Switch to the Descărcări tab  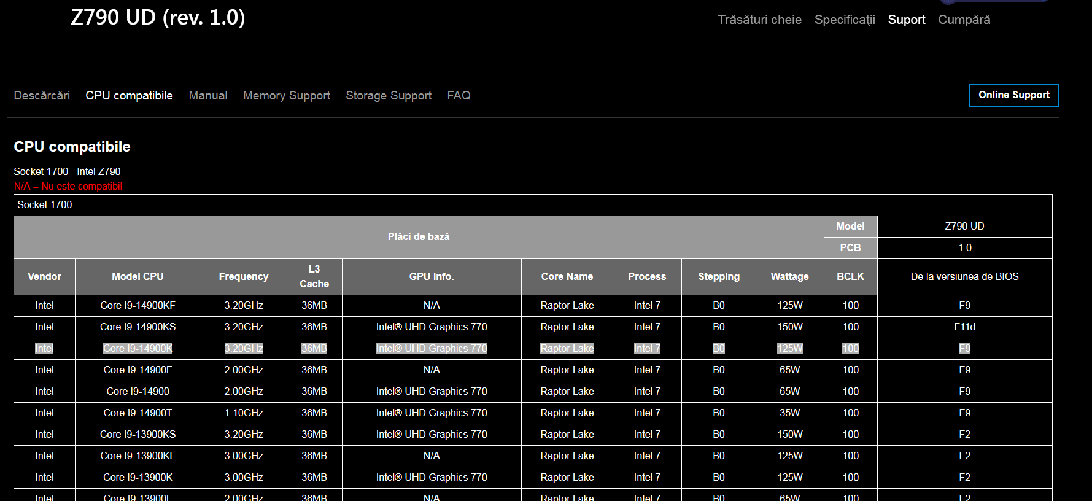point(42,95)
